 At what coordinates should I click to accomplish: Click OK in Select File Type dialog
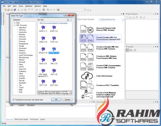point(56,100)
